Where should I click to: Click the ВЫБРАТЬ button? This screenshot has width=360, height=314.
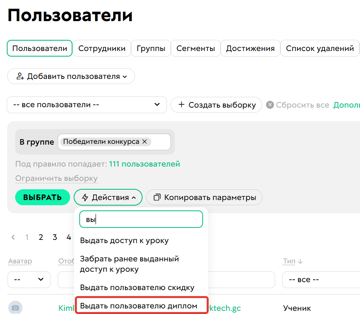tap(42, 197)
